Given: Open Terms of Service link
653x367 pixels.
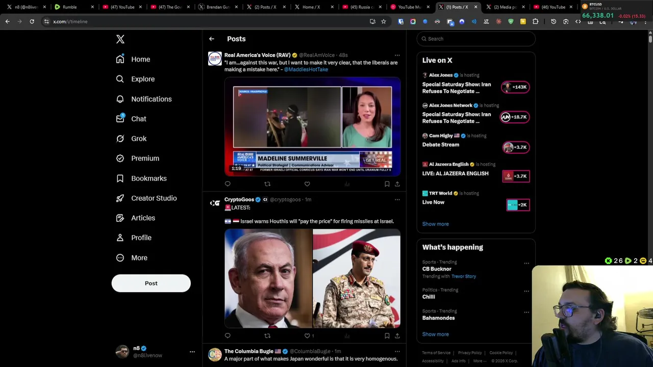Looking at the screenshot, I should click(x=436, y=353).
